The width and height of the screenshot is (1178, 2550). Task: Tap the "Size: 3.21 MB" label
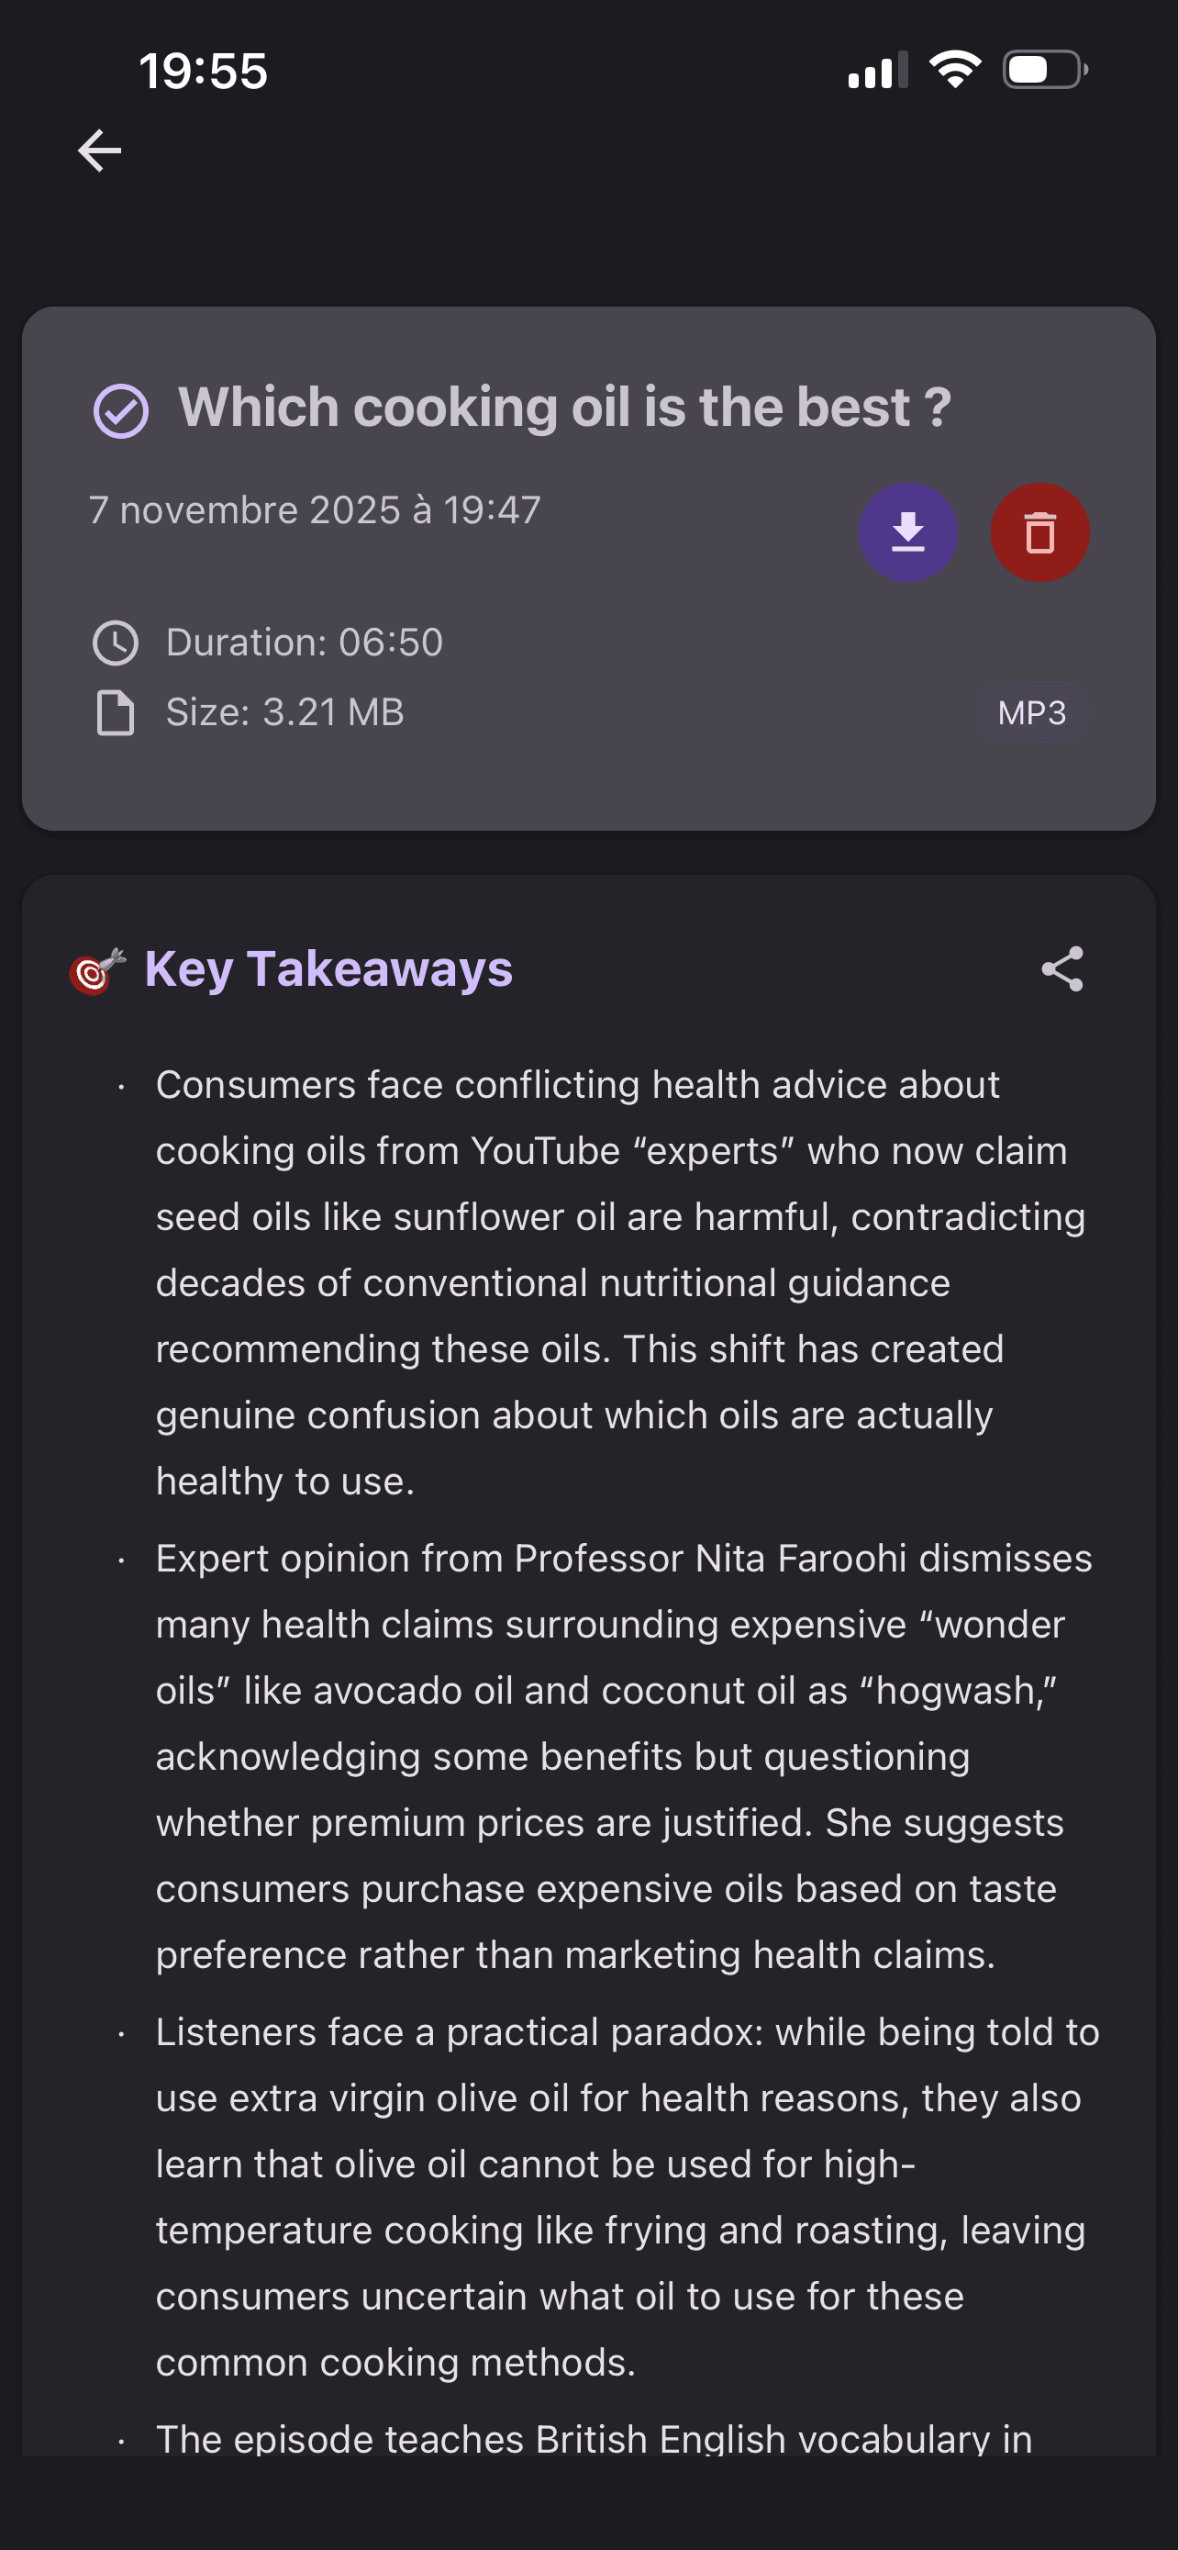284,712
